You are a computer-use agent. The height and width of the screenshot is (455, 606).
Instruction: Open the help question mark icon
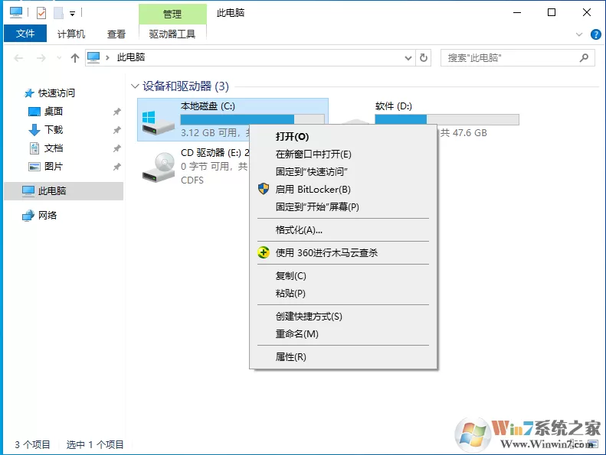595,34
